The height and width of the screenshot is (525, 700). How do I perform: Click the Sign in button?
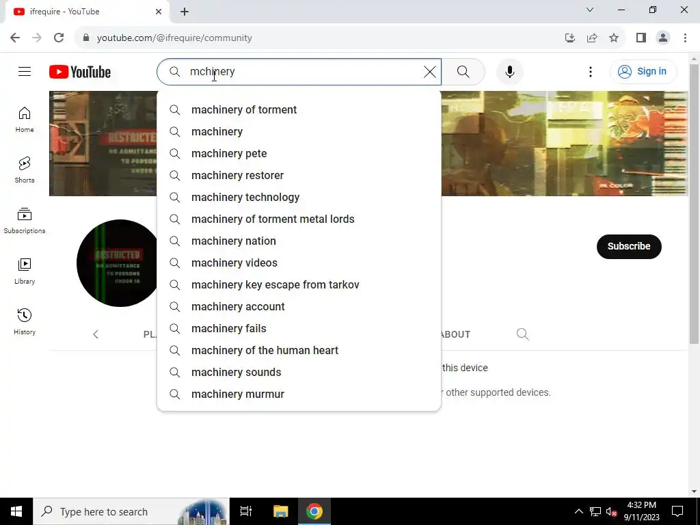[x=643, y=71]
